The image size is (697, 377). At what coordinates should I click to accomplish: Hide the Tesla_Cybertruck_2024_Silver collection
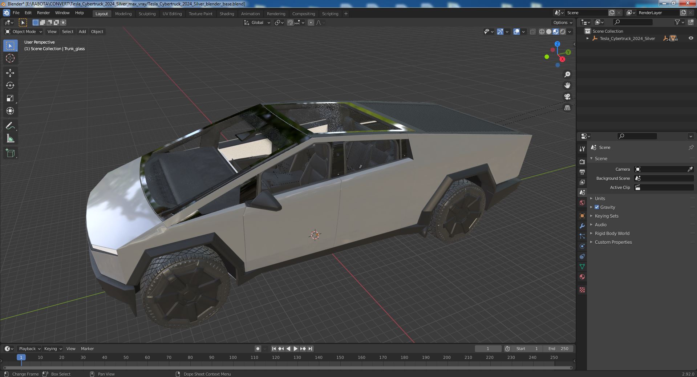691,38
